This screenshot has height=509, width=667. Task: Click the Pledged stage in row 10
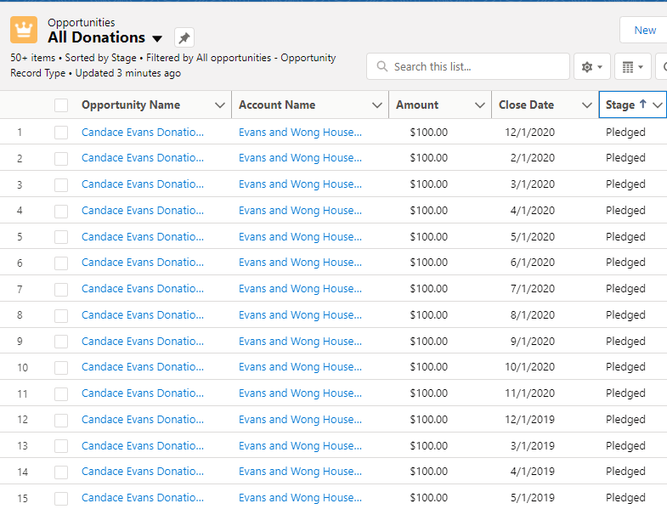(x=625, y=367)
